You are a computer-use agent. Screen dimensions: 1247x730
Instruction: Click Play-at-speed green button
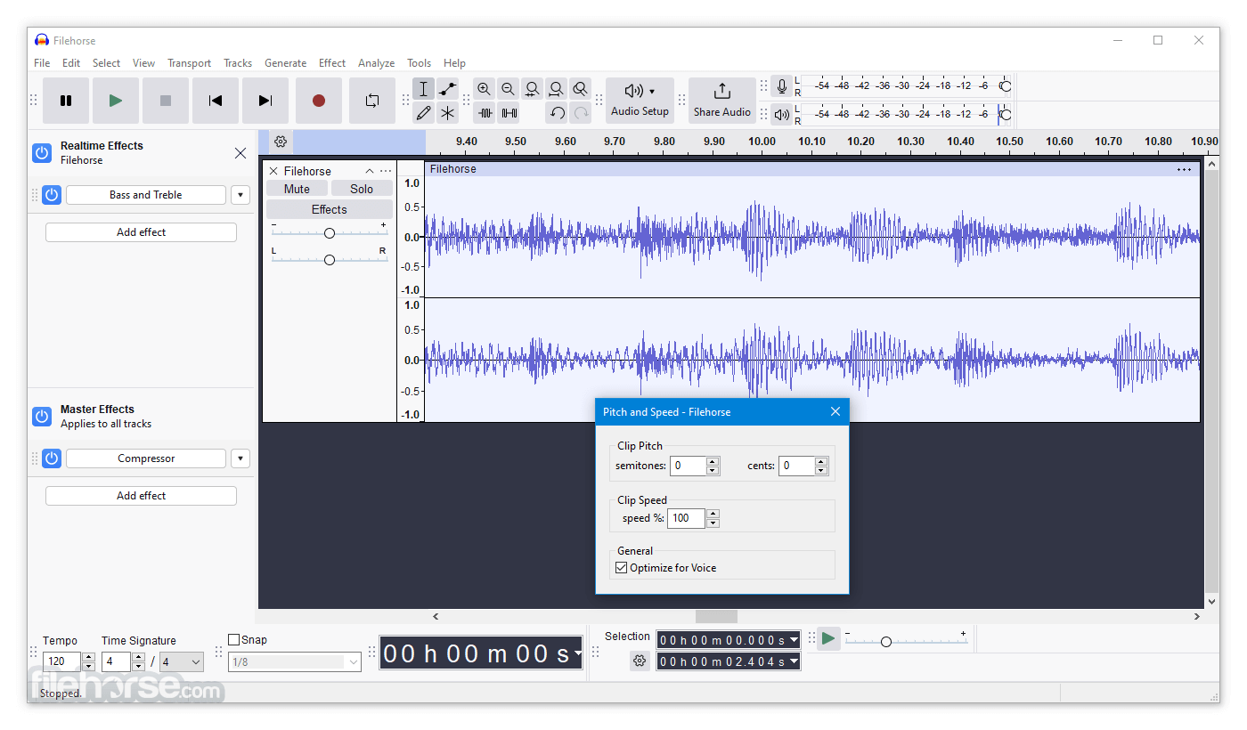pos(828,638)
